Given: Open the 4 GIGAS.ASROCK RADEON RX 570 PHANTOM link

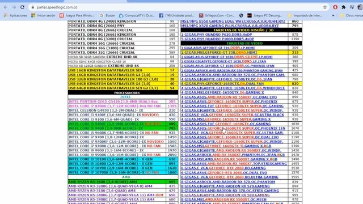Looking at the screenshot, I should click(x=233, y=75).
